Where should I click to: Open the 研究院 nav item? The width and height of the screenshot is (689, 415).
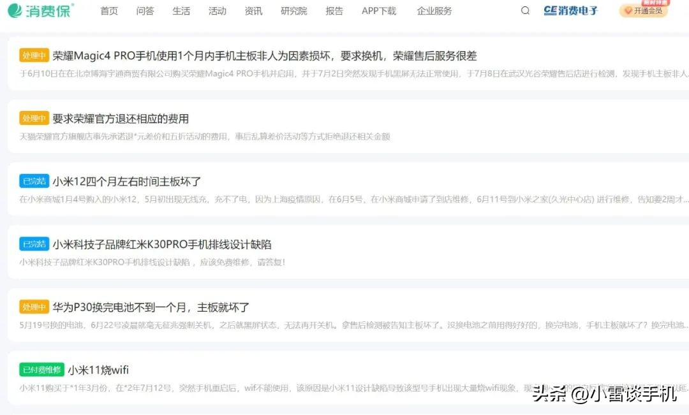293,11
